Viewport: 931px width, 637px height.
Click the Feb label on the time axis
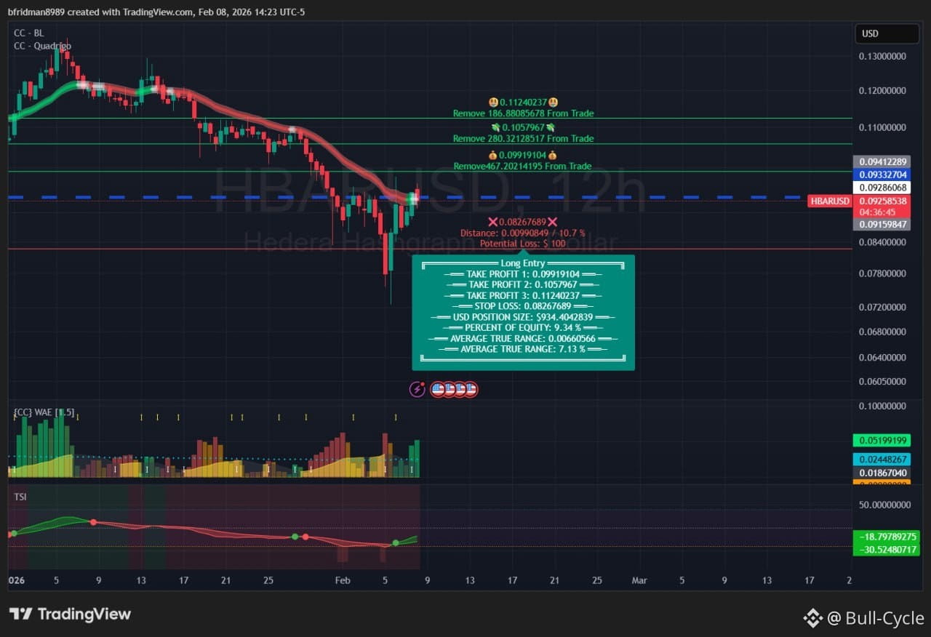click(x=343, y=580)
